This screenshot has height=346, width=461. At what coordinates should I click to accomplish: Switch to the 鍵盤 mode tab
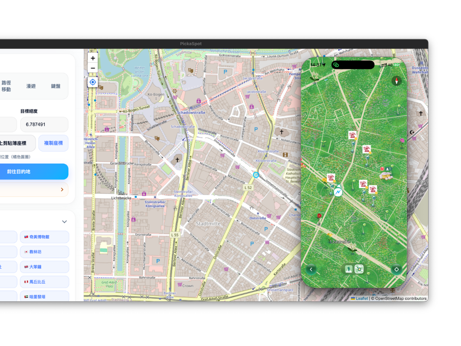click(x=56, y=86)
